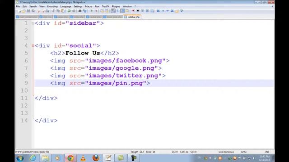Click the green Undo arrow icon
Image resolution: width=289 pixels, height=162 pixels.
coord(69,11)
